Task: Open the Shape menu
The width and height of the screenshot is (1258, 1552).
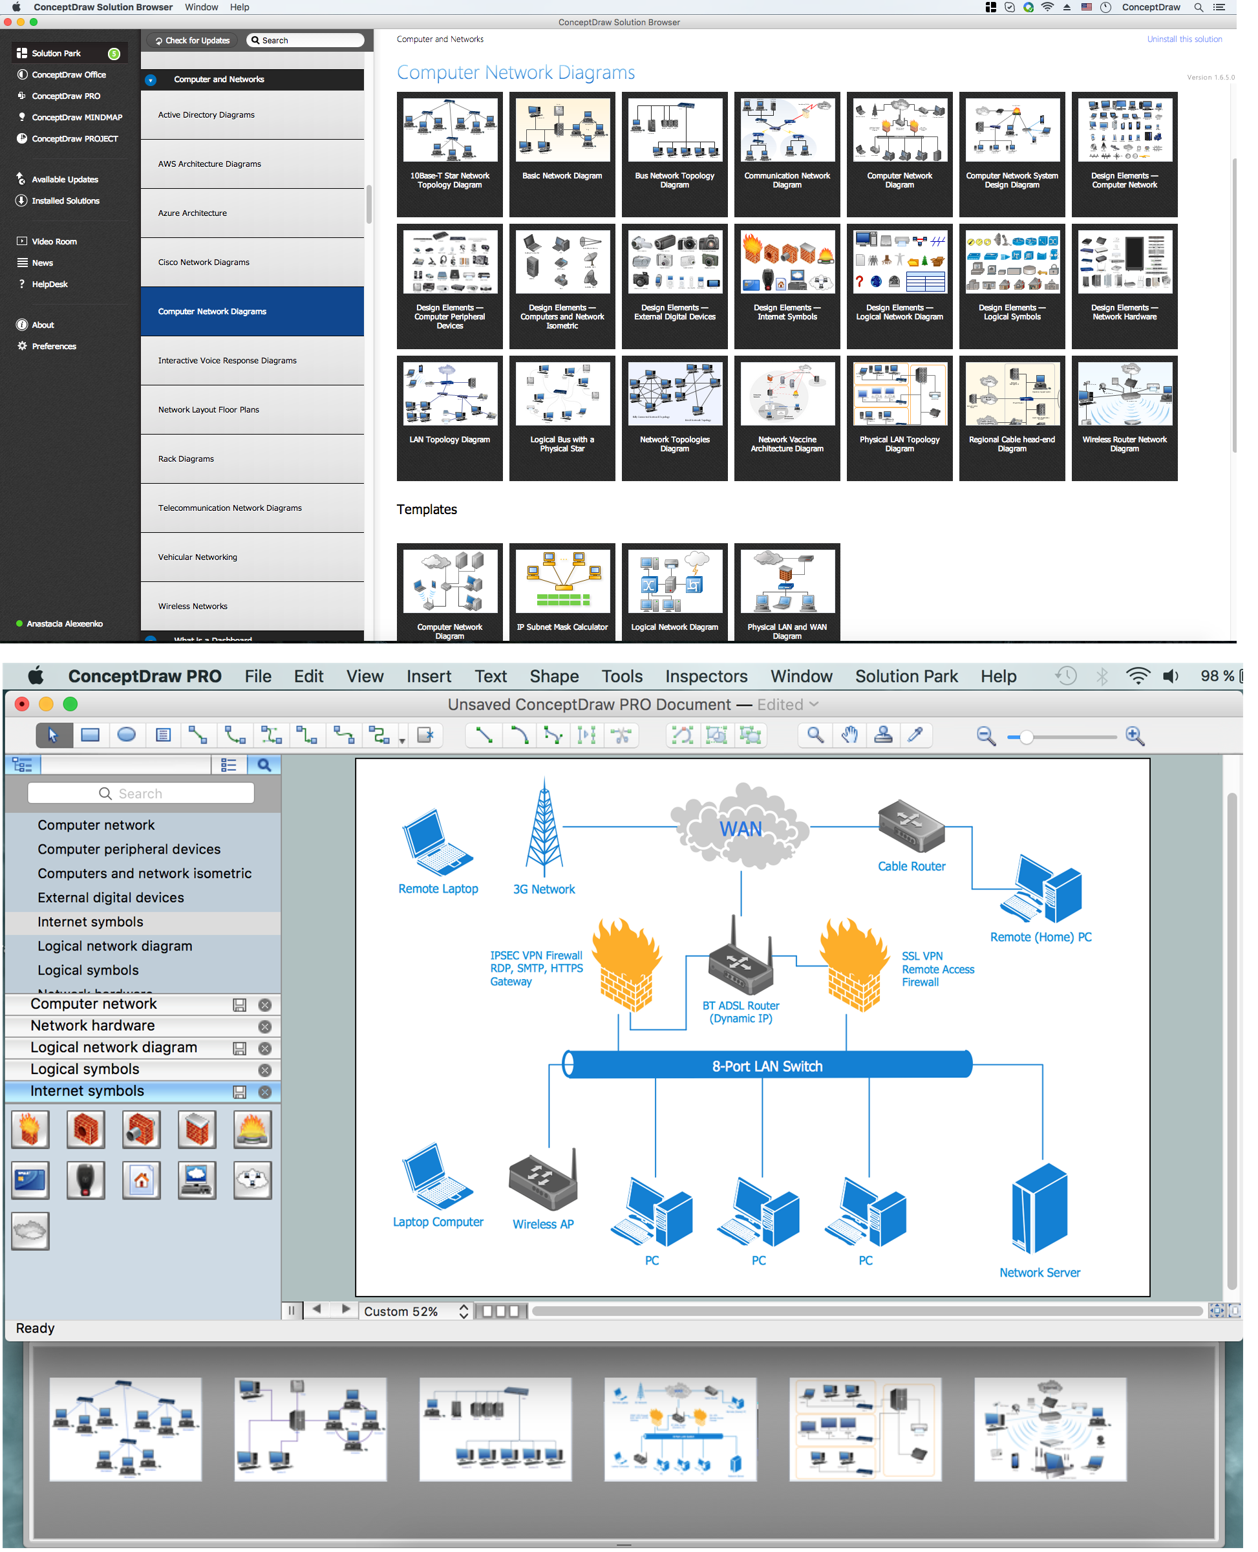Action: (553, 676)
